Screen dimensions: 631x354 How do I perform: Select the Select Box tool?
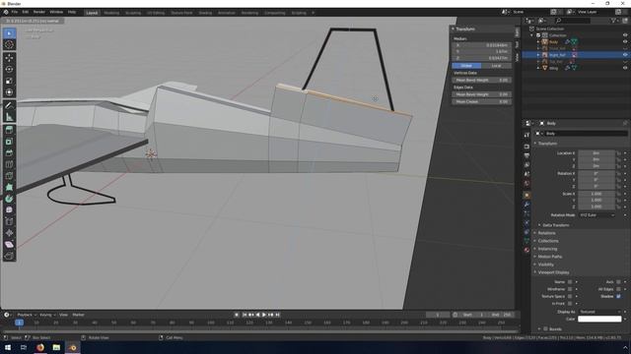[9, 33]
